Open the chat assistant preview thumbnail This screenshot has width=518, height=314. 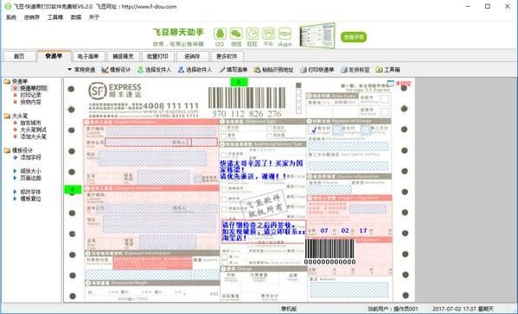point(317,35)
